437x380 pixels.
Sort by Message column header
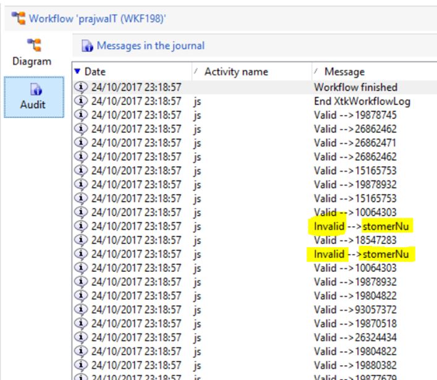pos(344,72)
